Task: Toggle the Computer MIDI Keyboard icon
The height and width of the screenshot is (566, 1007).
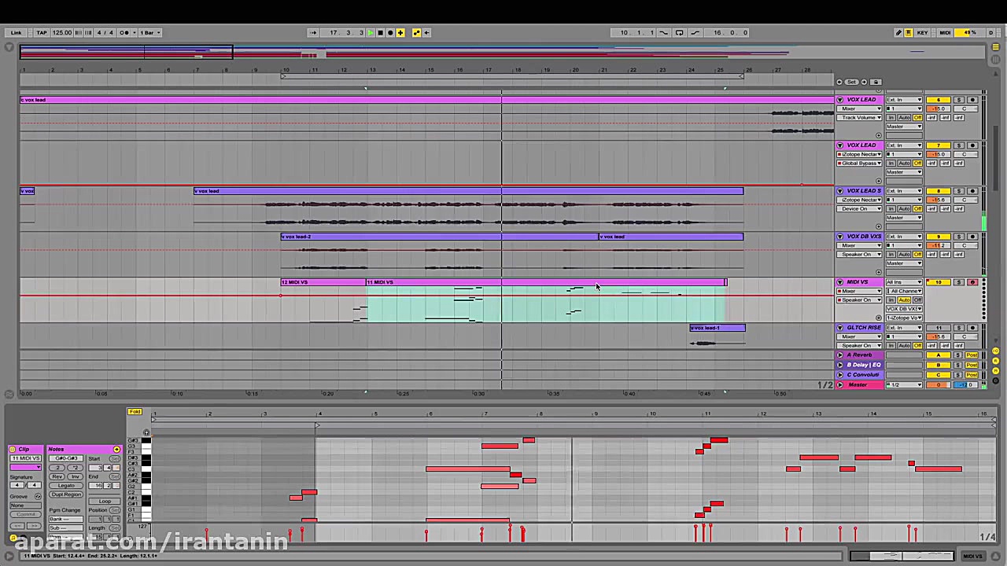Action: (x=909, y=32)
